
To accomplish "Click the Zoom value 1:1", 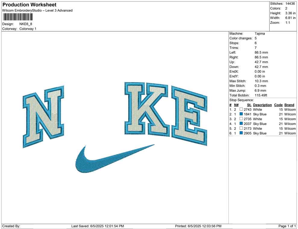I will click(287, 23).
